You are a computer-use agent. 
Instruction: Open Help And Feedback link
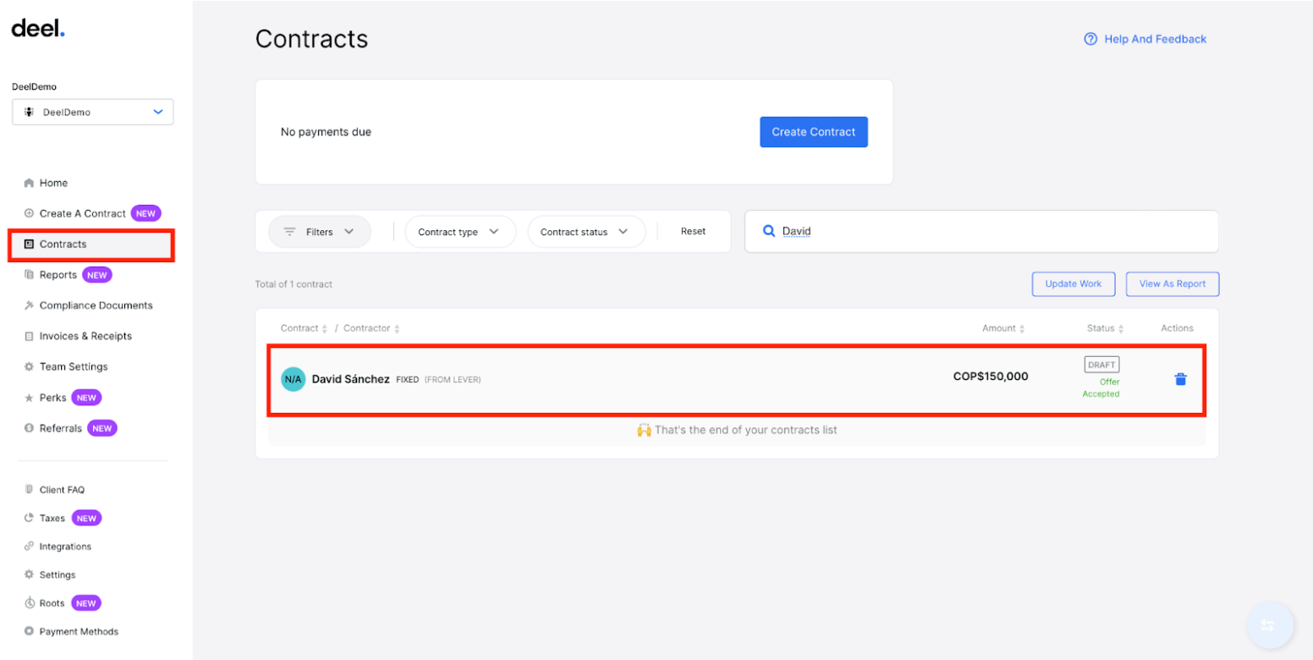[1156, 39]
